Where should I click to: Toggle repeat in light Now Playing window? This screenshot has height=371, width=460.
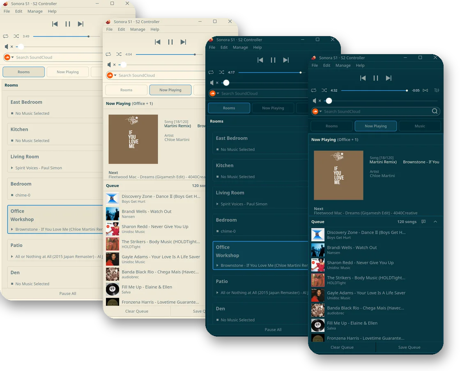coord(108,54)
